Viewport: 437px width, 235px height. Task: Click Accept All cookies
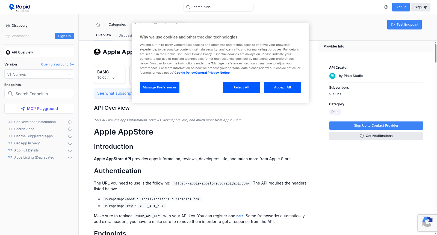[x=282, y=88]
